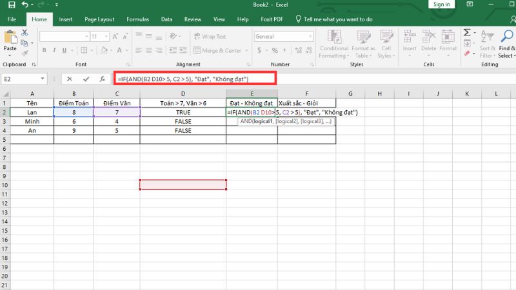Click the Sign in button

coord(441,5)
